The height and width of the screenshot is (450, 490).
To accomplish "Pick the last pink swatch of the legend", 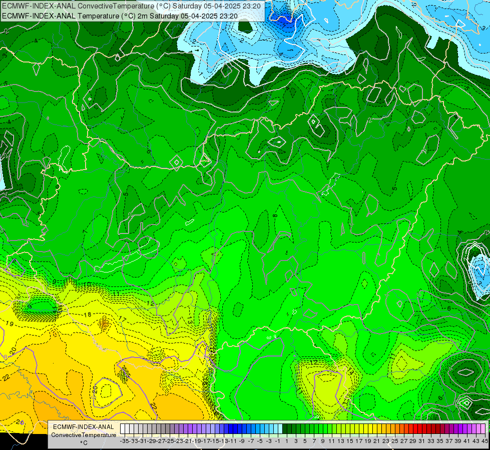I will 483,428.
